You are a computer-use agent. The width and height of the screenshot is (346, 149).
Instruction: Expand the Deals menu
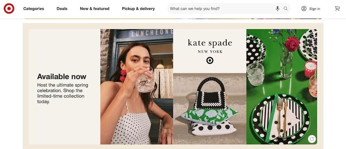(x=62, y=9)
